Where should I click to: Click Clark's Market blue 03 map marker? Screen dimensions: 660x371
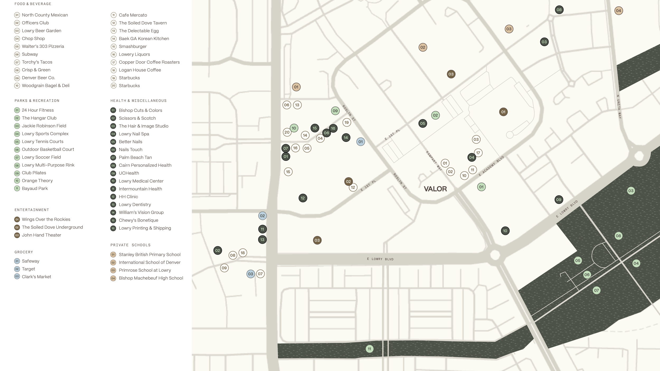(251, 274)
